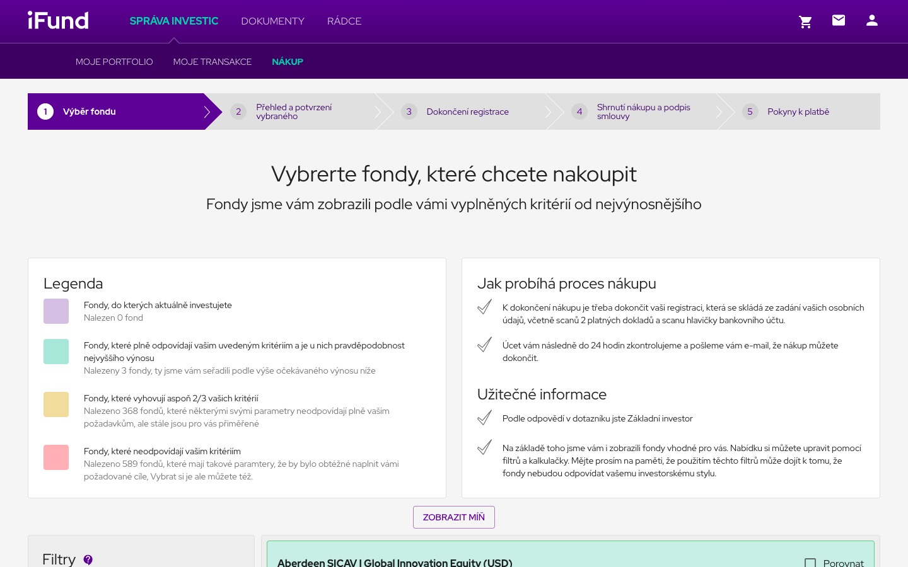Select step 4 Shrnutí nákupu a podpis smlouvy
This screenshot has height=567, width=908.
click(643, 112)
